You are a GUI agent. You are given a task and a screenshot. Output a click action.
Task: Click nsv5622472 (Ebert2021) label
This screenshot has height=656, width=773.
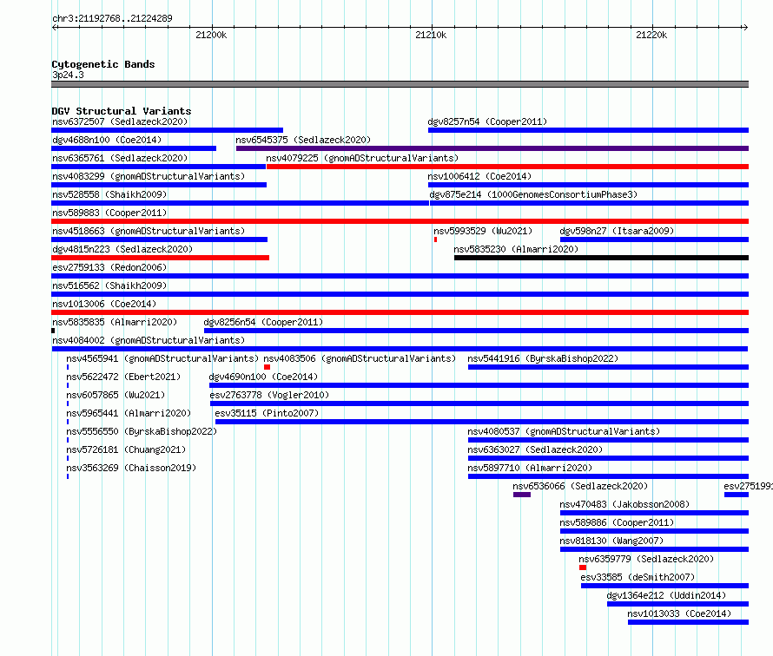pyautogui.click(x=123, y=377)
